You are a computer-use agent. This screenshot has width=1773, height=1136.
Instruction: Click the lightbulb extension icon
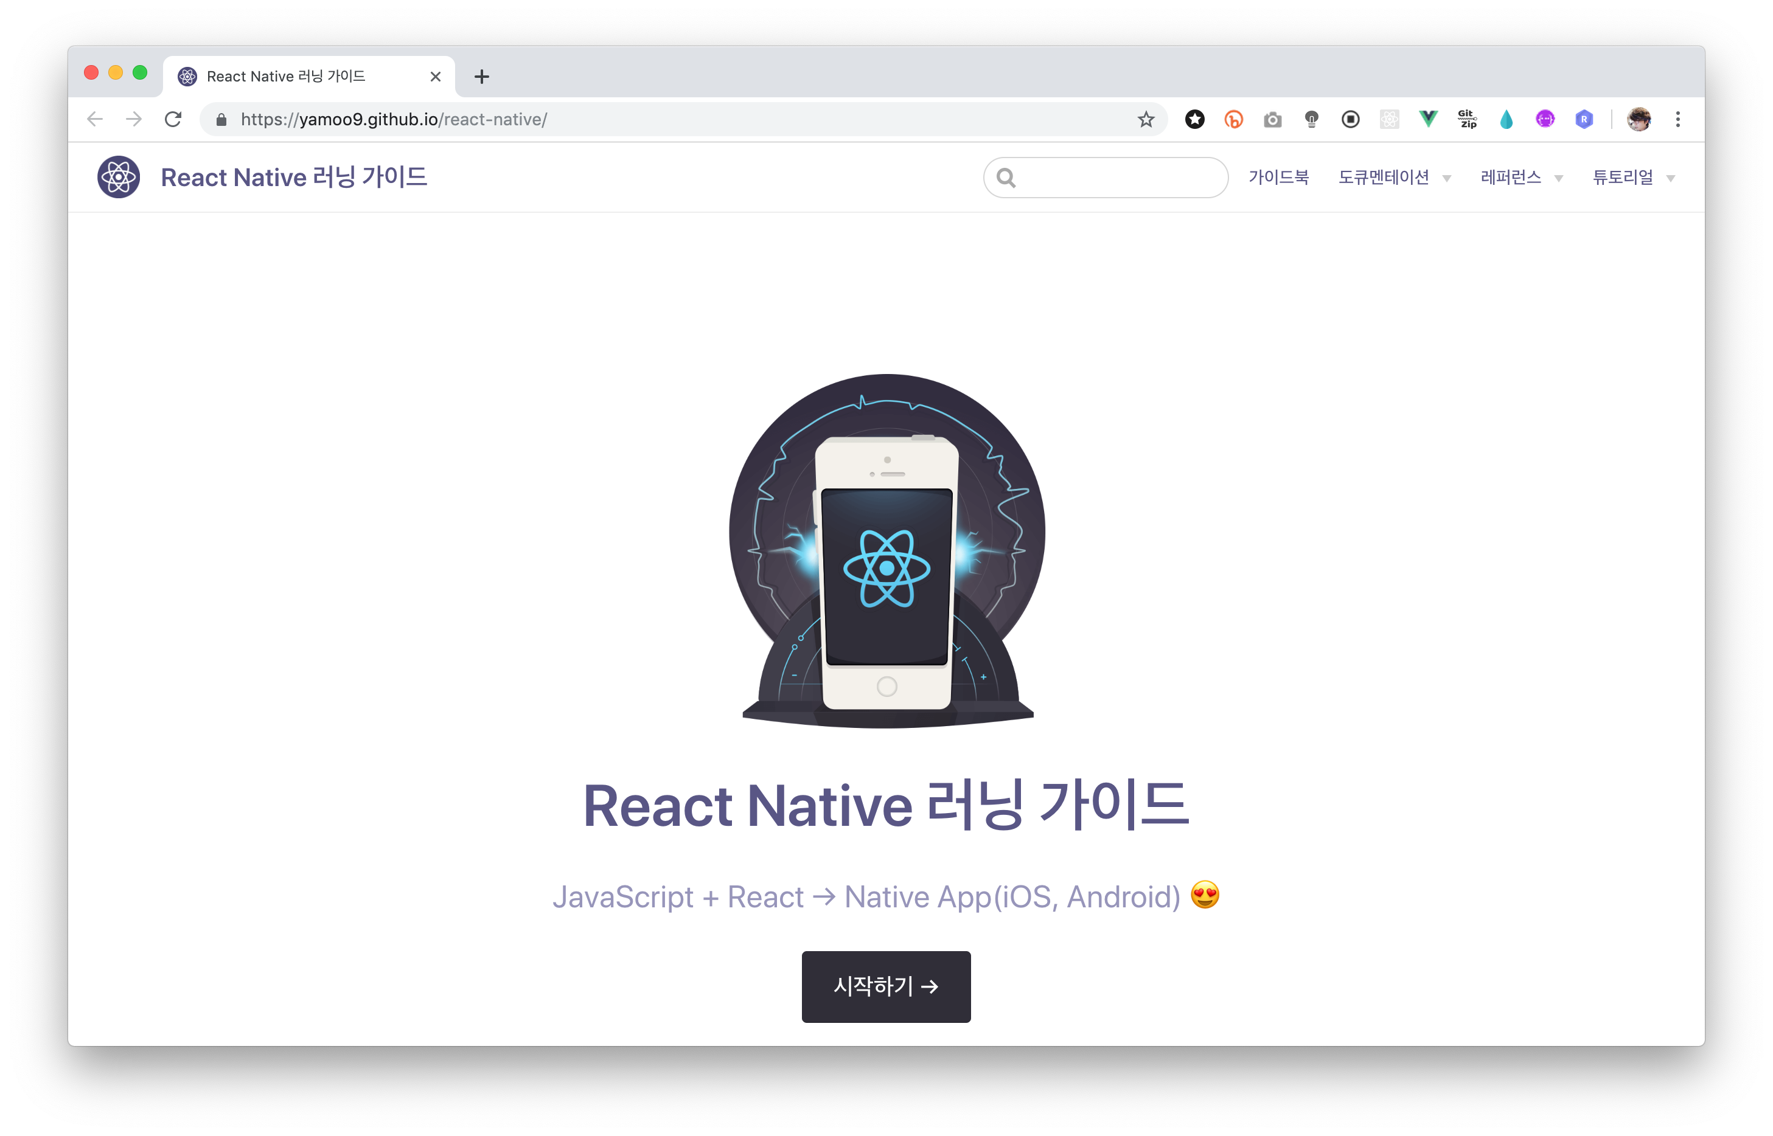[x=1311, y=119]
